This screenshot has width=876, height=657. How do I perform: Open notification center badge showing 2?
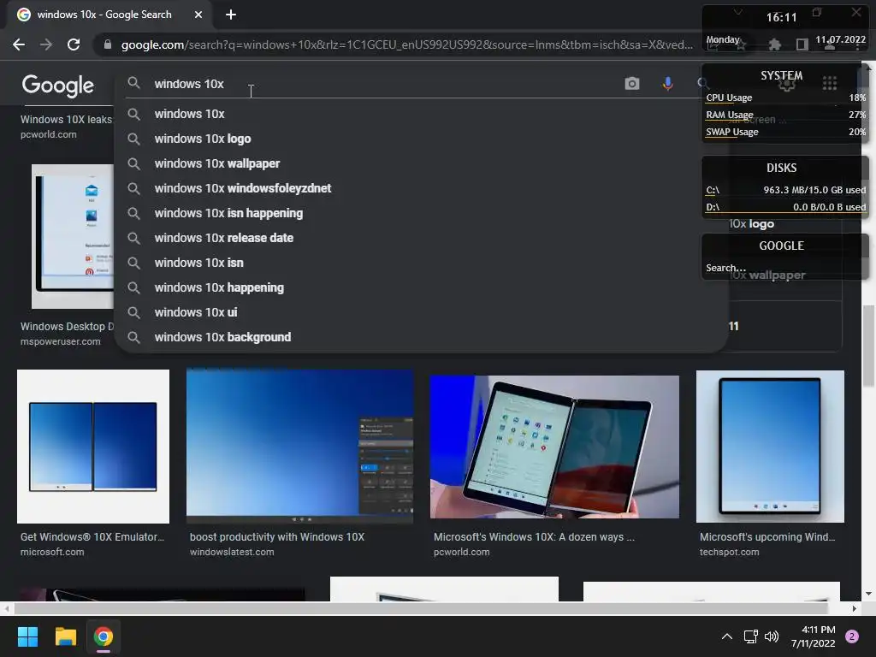click(x=852, y=636)
